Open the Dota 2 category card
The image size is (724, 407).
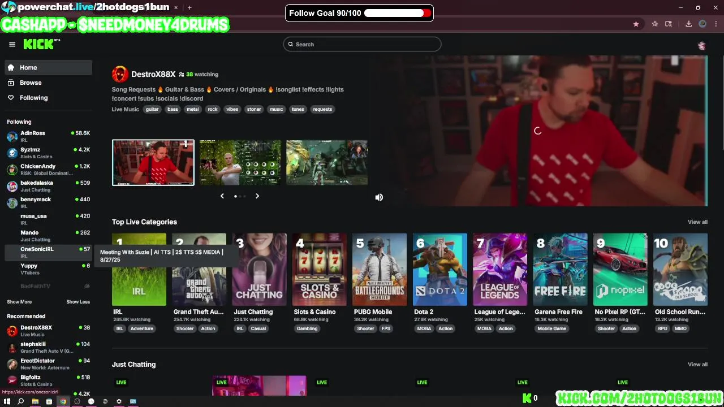point(440,270)
